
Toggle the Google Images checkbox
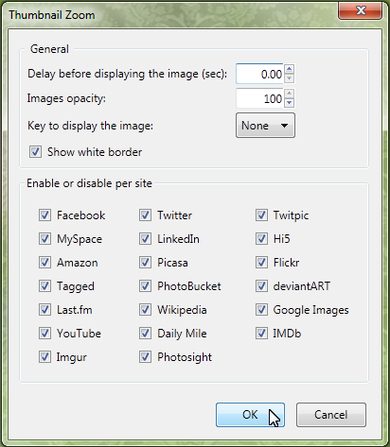[x=261, y=310]
